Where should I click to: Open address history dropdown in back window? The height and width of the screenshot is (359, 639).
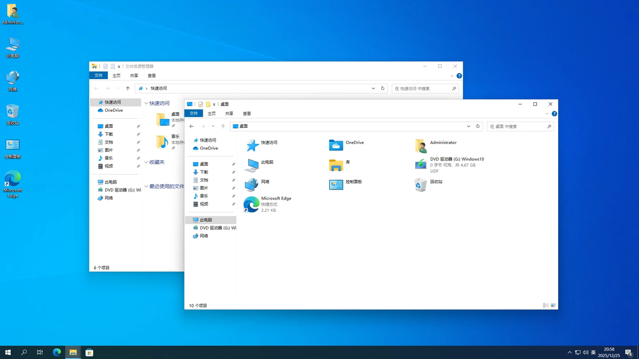point(373,89)
